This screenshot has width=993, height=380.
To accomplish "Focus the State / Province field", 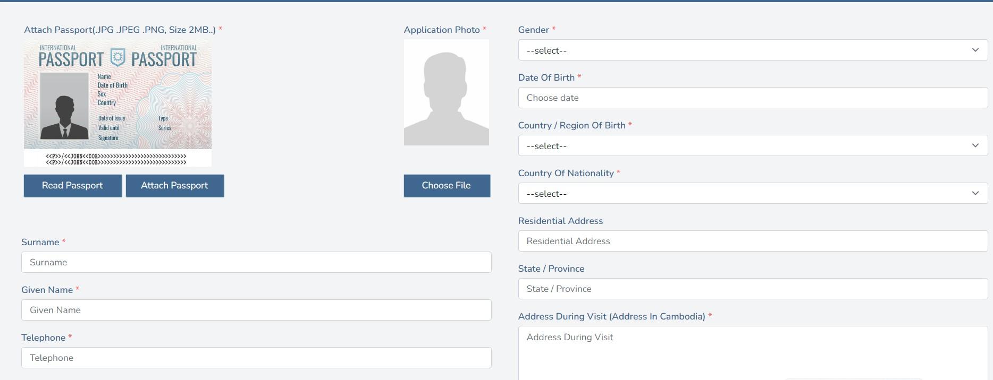I will pos(752,289).
